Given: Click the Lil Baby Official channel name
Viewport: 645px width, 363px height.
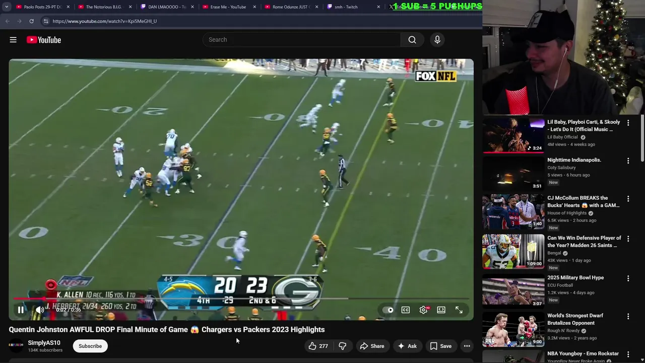Looking at the screenshot, I should 562,137.
